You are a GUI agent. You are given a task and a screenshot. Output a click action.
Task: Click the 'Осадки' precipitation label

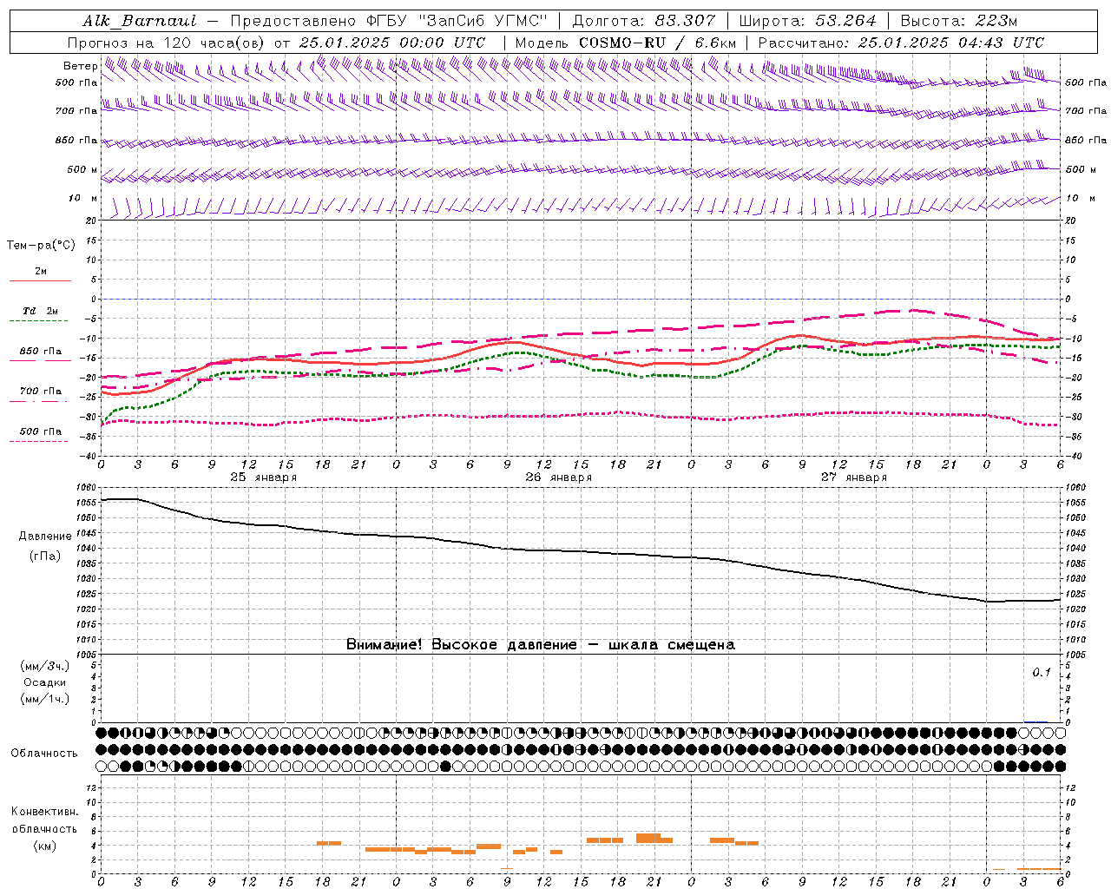point(45,682)
